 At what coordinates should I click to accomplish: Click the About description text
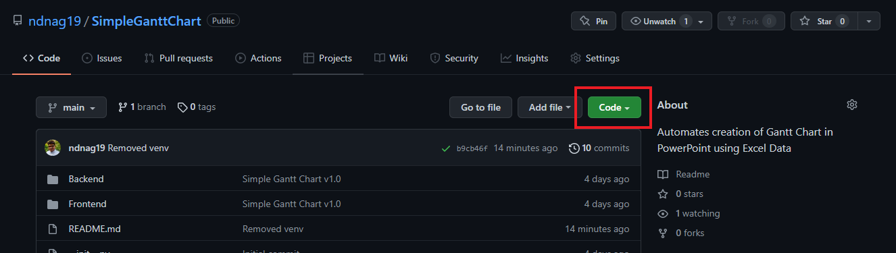coord(745,140)
